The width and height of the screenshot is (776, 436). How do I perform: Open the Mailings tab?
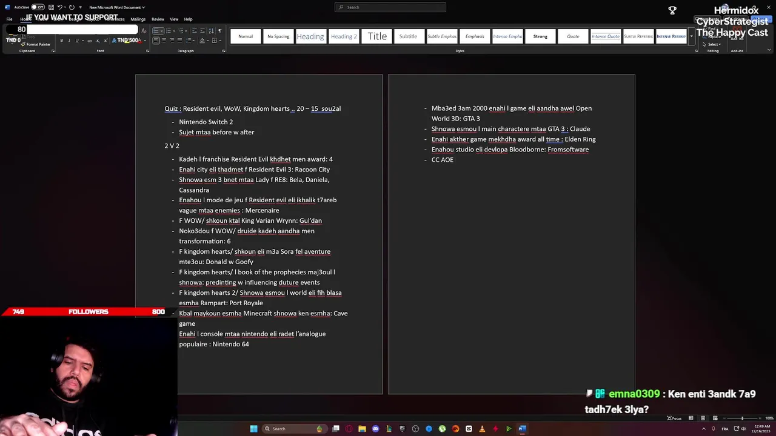pos(138,19)
